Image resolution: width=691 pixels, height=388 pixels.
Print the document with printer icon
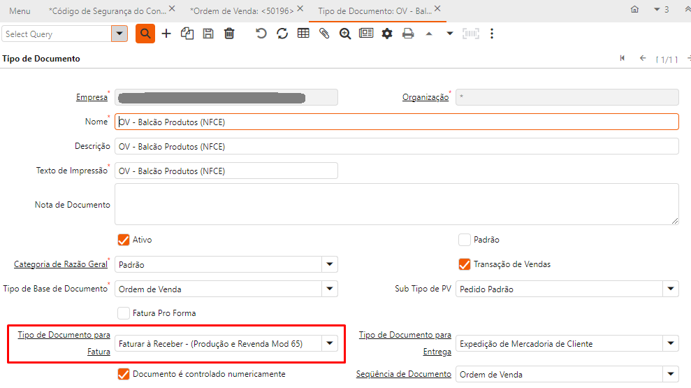click(x=408, y=34)
